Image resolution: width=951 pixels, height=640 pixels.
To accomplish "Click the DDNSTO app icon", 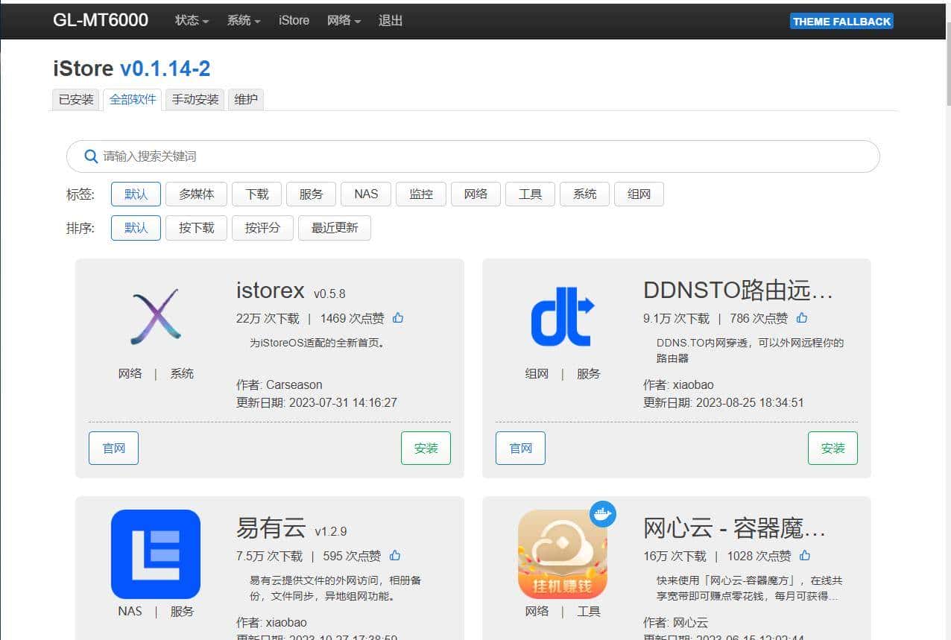I will click(x=562, y=316).
